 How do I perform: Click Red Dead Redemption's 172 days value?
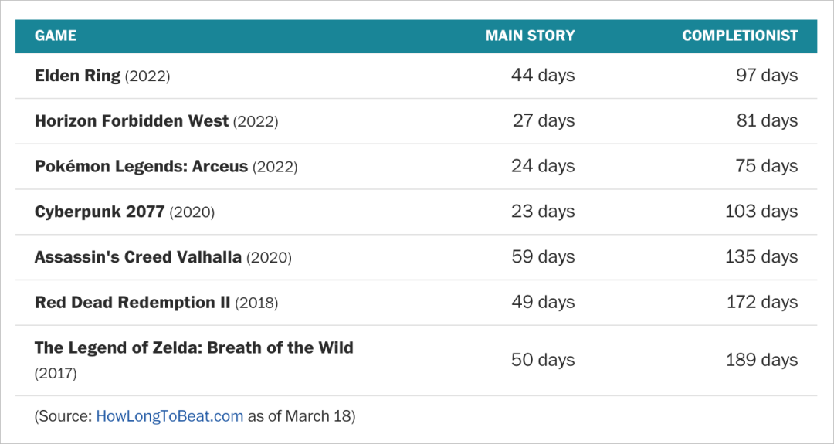[761, 303]
